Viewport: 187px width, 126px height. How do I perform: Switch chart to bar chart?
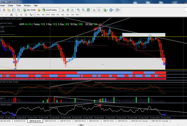point(63,10)
